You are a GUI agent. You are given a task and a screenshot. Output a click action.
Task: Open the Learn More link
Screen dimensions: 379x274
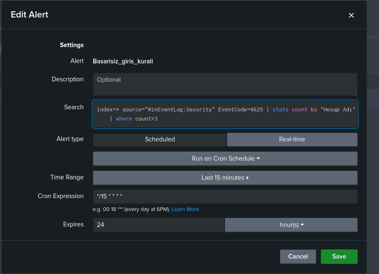click(185, 209)
